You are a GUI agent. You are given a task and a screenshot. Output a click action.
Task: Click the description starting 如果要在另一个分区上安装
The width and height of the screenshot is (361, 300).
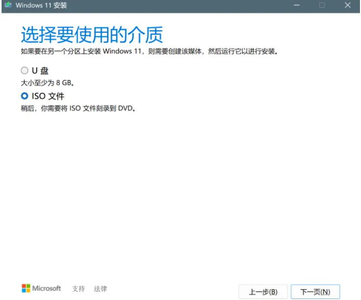tap(150, 51)
